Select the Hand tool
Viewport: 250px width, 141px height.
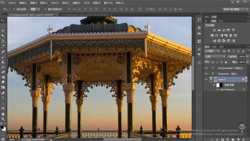tap(3, 114)
